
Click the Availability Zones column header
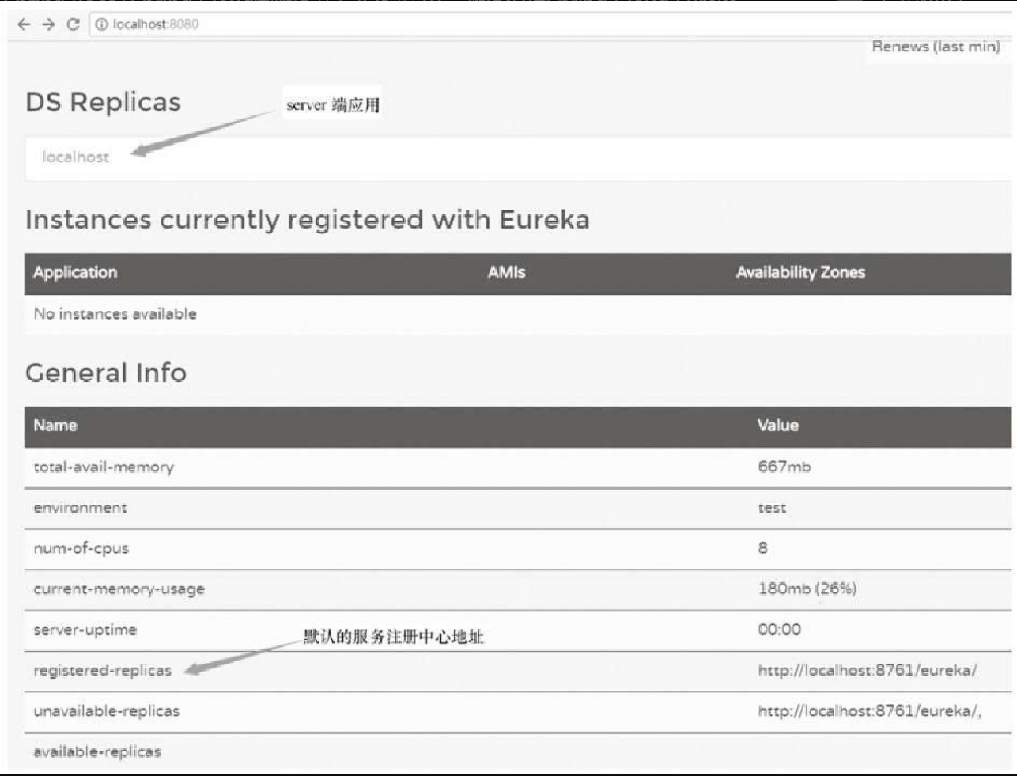(x=801, y=273)
